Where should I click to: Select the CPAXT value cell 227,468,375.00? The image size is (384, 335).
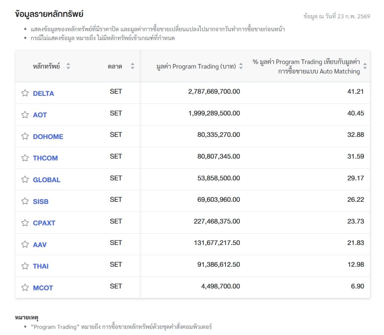coord(217,221)
